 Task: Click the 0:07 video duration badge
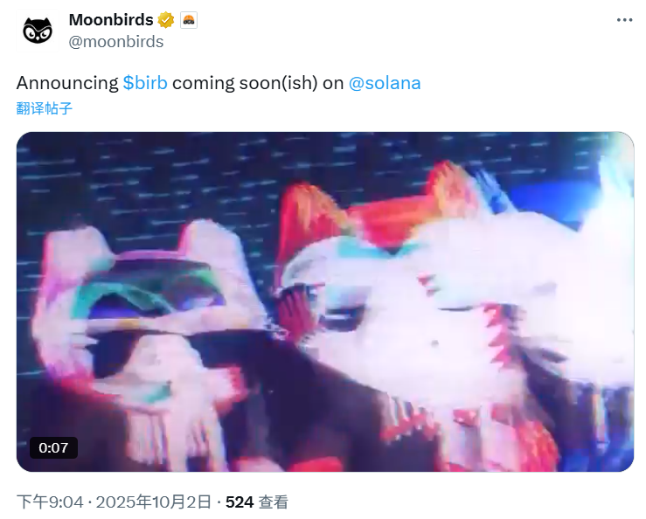53,447
